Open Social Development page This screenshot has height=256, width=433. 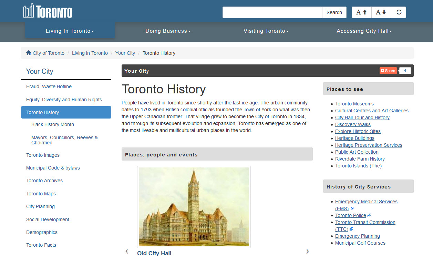coord(48,219)
